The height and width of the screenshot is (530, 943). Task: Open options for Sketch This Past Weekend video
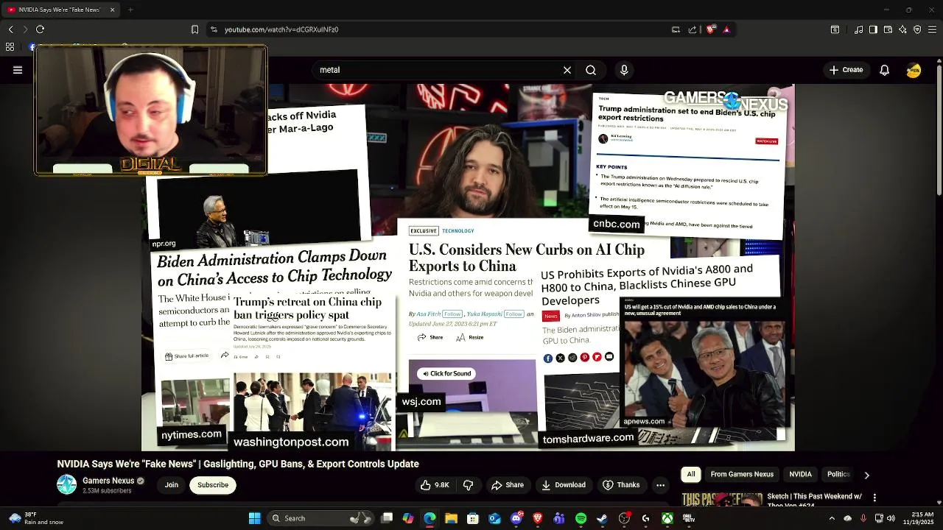[x=874, y=498]
